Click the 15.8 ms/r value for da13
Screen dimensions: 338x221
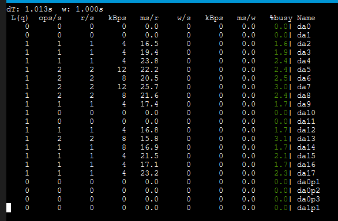(149, 139)
